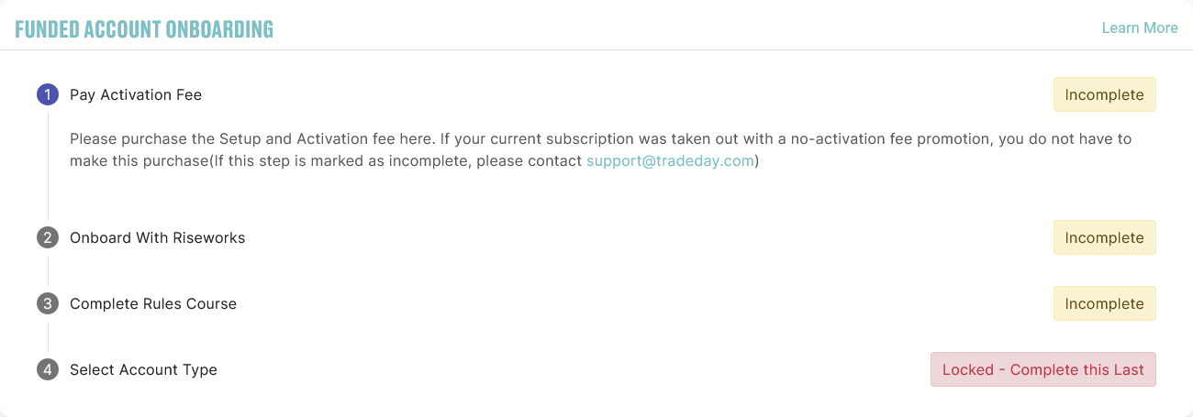Viewport: 1193px width, 417px height.
Task: Open the Learn More link
Action: tap(1140, 27)
